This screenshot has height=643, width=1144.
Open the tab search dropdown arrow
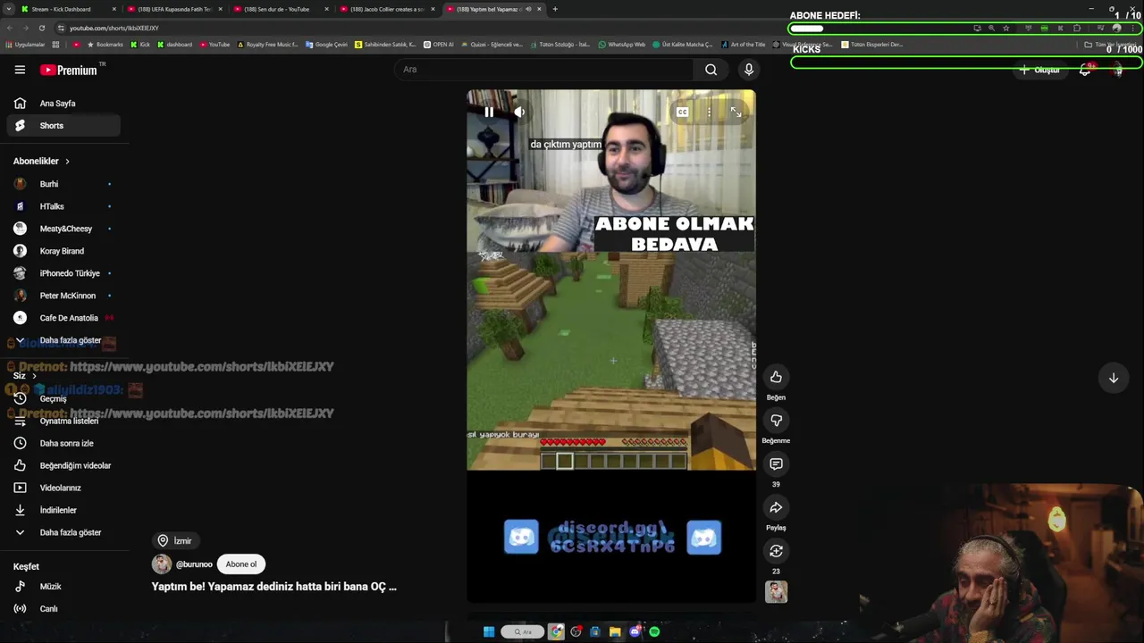tap(8, 9)
